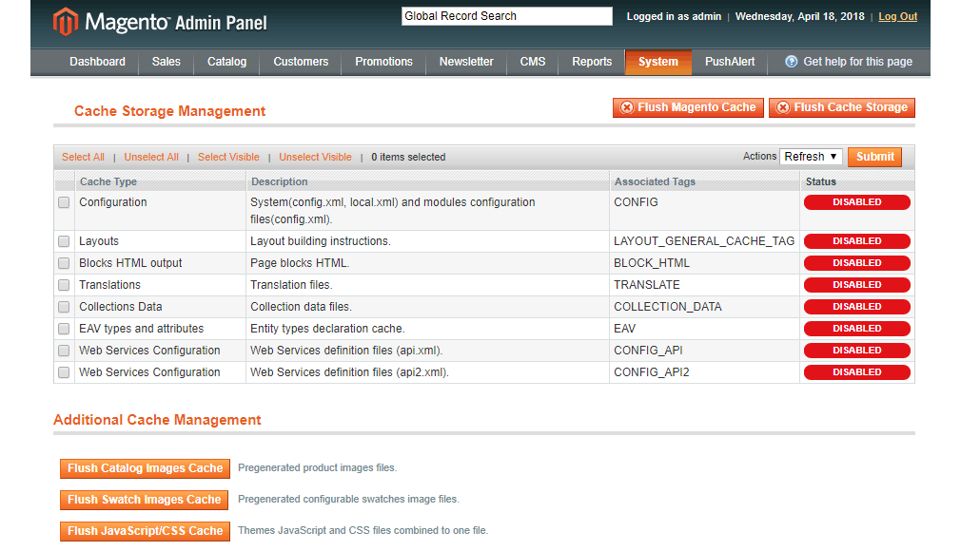Viewport: 961px width, 551px height.
Task: Click the Log Out link
Action: 898,16
